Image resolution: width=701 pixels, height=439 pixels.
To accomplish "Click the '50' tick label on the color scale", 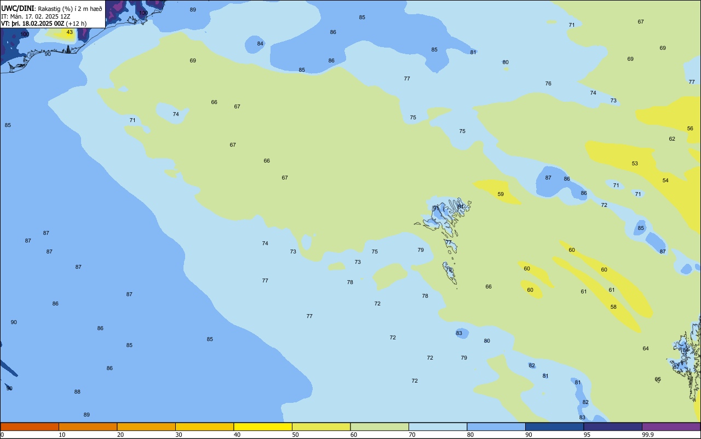I will (295, 435).
